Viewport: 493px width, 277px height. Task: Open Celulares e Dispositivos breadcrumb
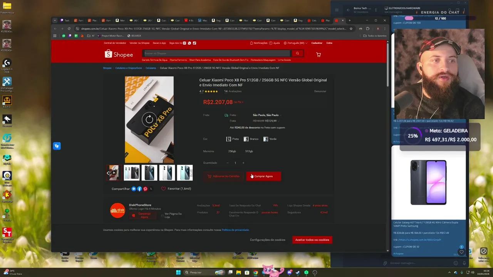[129, 68]
